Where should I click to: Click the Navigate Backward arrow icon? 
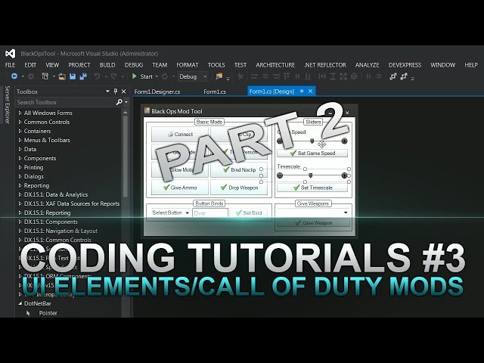click(x=14, y=76)
